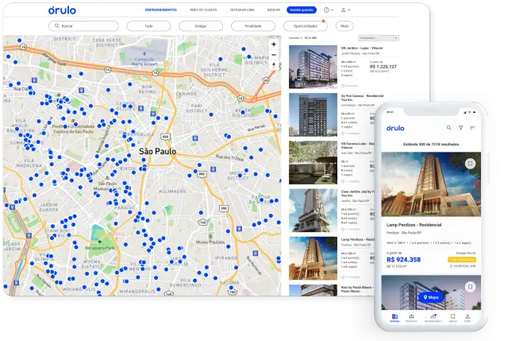Click the Buscar search input field
Image resolution: width=508 pixels, height=341 pixels.
click(83, 26)
